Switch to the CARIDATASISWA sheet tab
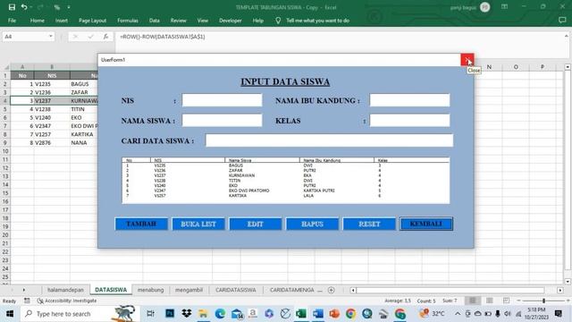This screenshot has height=322, width=572. point(235,290)
